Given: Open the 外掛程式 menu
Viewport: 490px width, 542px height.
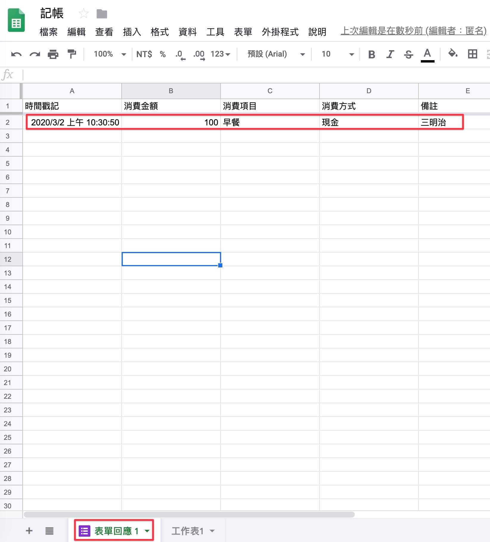Looking at the screenshot, I should [280, 32].
